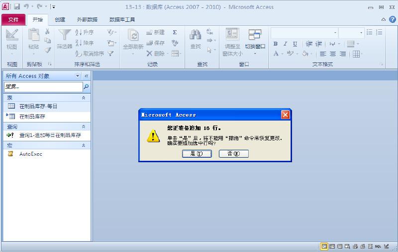
Task: Open the Customize Quick Access Toolbar dropdown
Action: coord(53,7)
